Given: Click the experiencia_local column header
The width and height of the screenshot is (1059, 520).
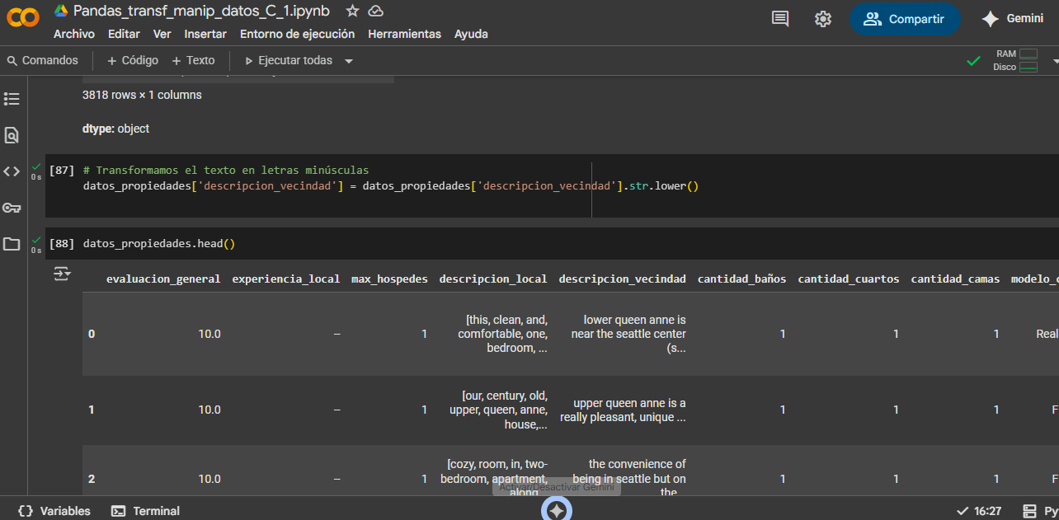Looking at the screenshot, I should pyautogui.click(x=286, y=279).
